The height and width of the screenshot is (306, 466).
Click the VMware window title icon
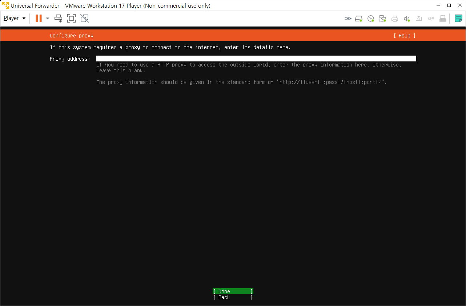click(x=5, y=5)
